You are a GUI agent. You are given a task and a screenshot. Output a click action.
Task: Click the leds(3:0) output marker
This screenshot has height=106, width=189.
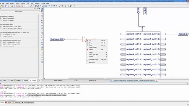183,34
